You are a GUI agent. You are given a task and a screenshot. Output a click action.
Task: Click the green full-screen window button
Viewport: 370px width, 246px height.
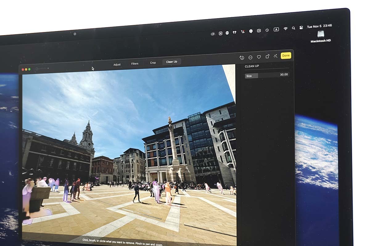[30, 69]
